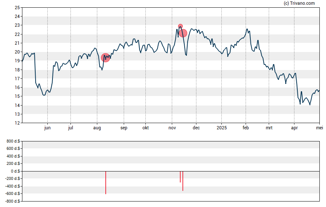Click the 'mei' axis label
Viewport: 326px width, 207px height.
coord(319,128)
